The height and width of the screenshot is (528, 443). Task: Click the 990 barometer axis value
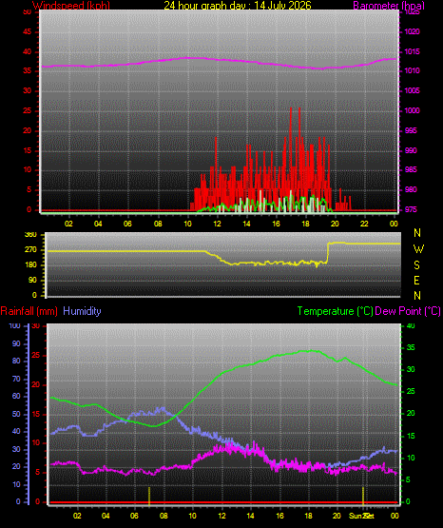click(x=411, y=150)
